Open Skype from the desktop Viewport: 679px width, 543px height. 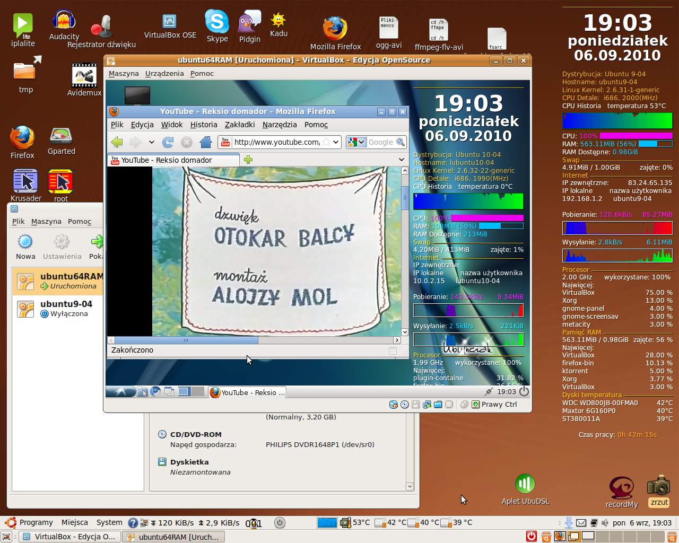point(217,25)
